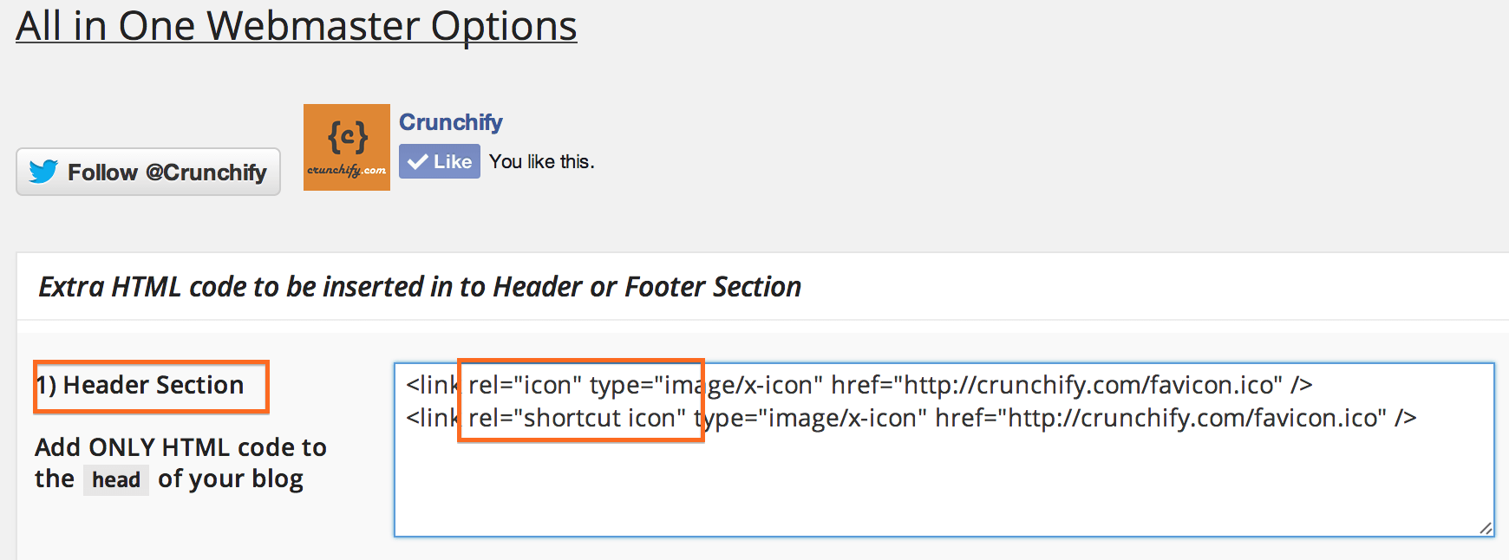The width and height of the screenshot is (1509, 560).
Task: Select the Extra HTML code section header
Action: click(x=418, y=286)
